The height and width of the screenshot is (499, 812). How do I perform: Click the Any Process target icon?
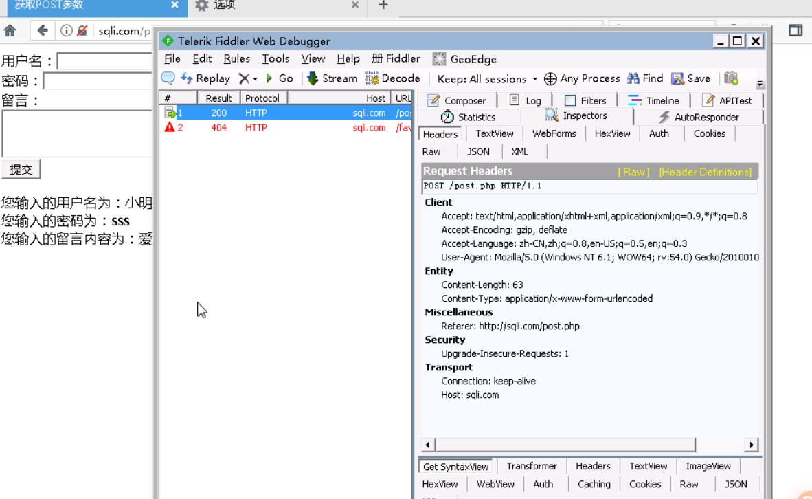[550, 79]
